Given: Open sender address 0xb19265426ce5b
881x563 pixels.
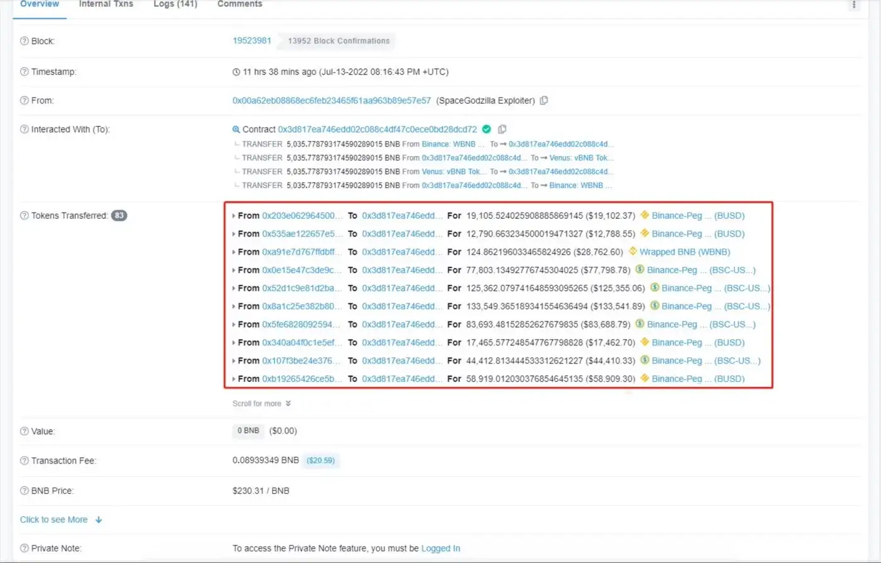Looking at the screenshot, I should pos(302,379).
